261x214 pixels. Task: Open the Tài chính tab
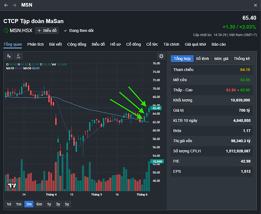[171, 44]
